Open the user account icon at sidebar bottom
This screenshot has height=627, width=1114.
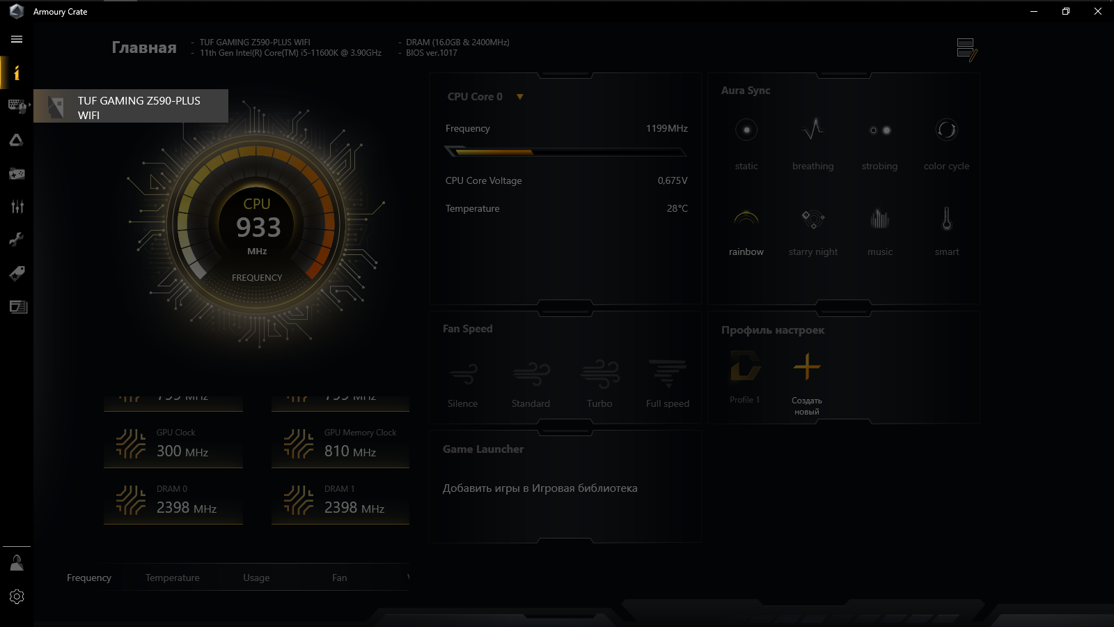pos(17,562)
